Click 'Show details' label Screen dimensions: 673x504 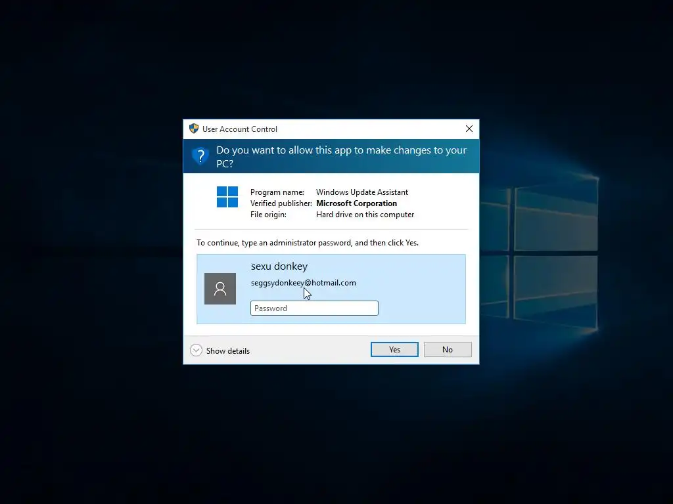[228, 350]
